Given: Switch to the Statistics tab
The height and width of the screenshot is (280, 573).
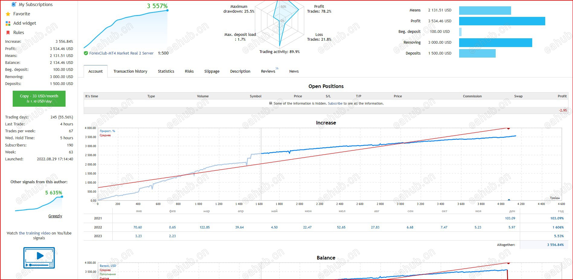Looking at the screenshot, I should 166,71.
